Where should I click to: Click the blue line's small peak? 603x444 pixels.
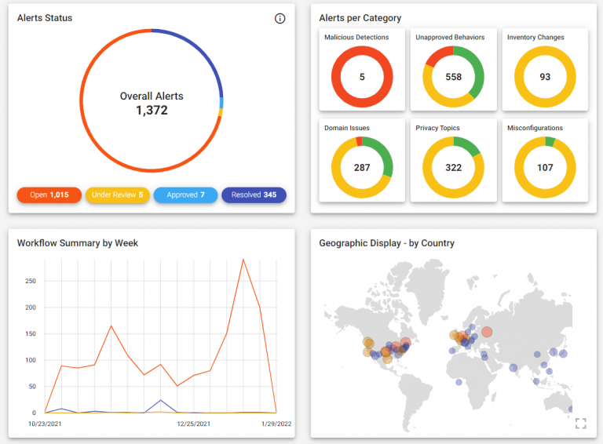tap(160, 400)
